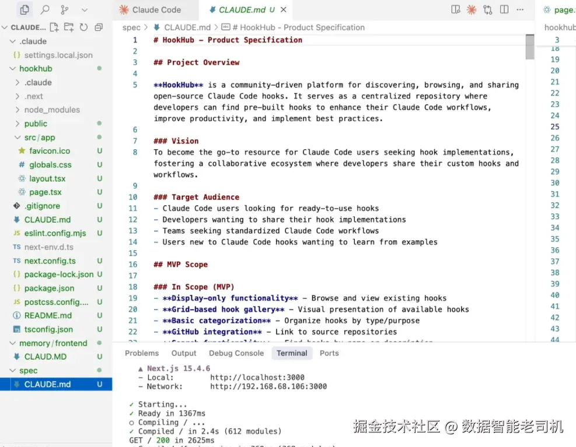The width and height of the screenshot is (576, 447).
Task: Open next-env.d.ts file
Action: click(49, 247)
